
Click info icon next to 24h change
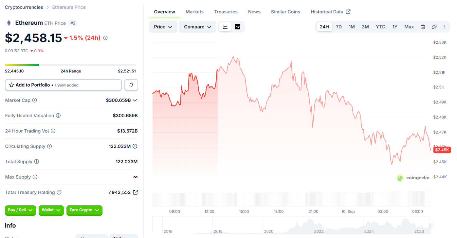105,38
